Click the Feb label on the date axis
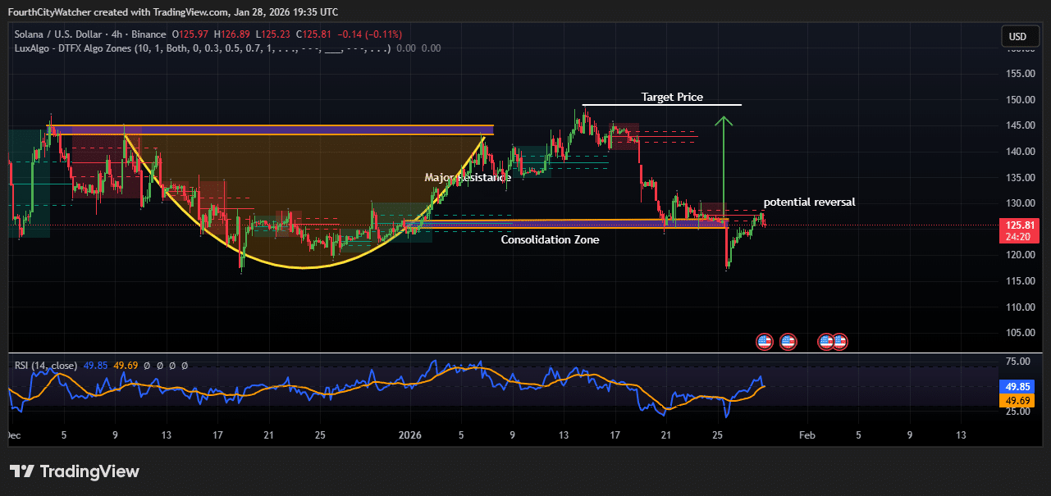 tap(807, 435)
